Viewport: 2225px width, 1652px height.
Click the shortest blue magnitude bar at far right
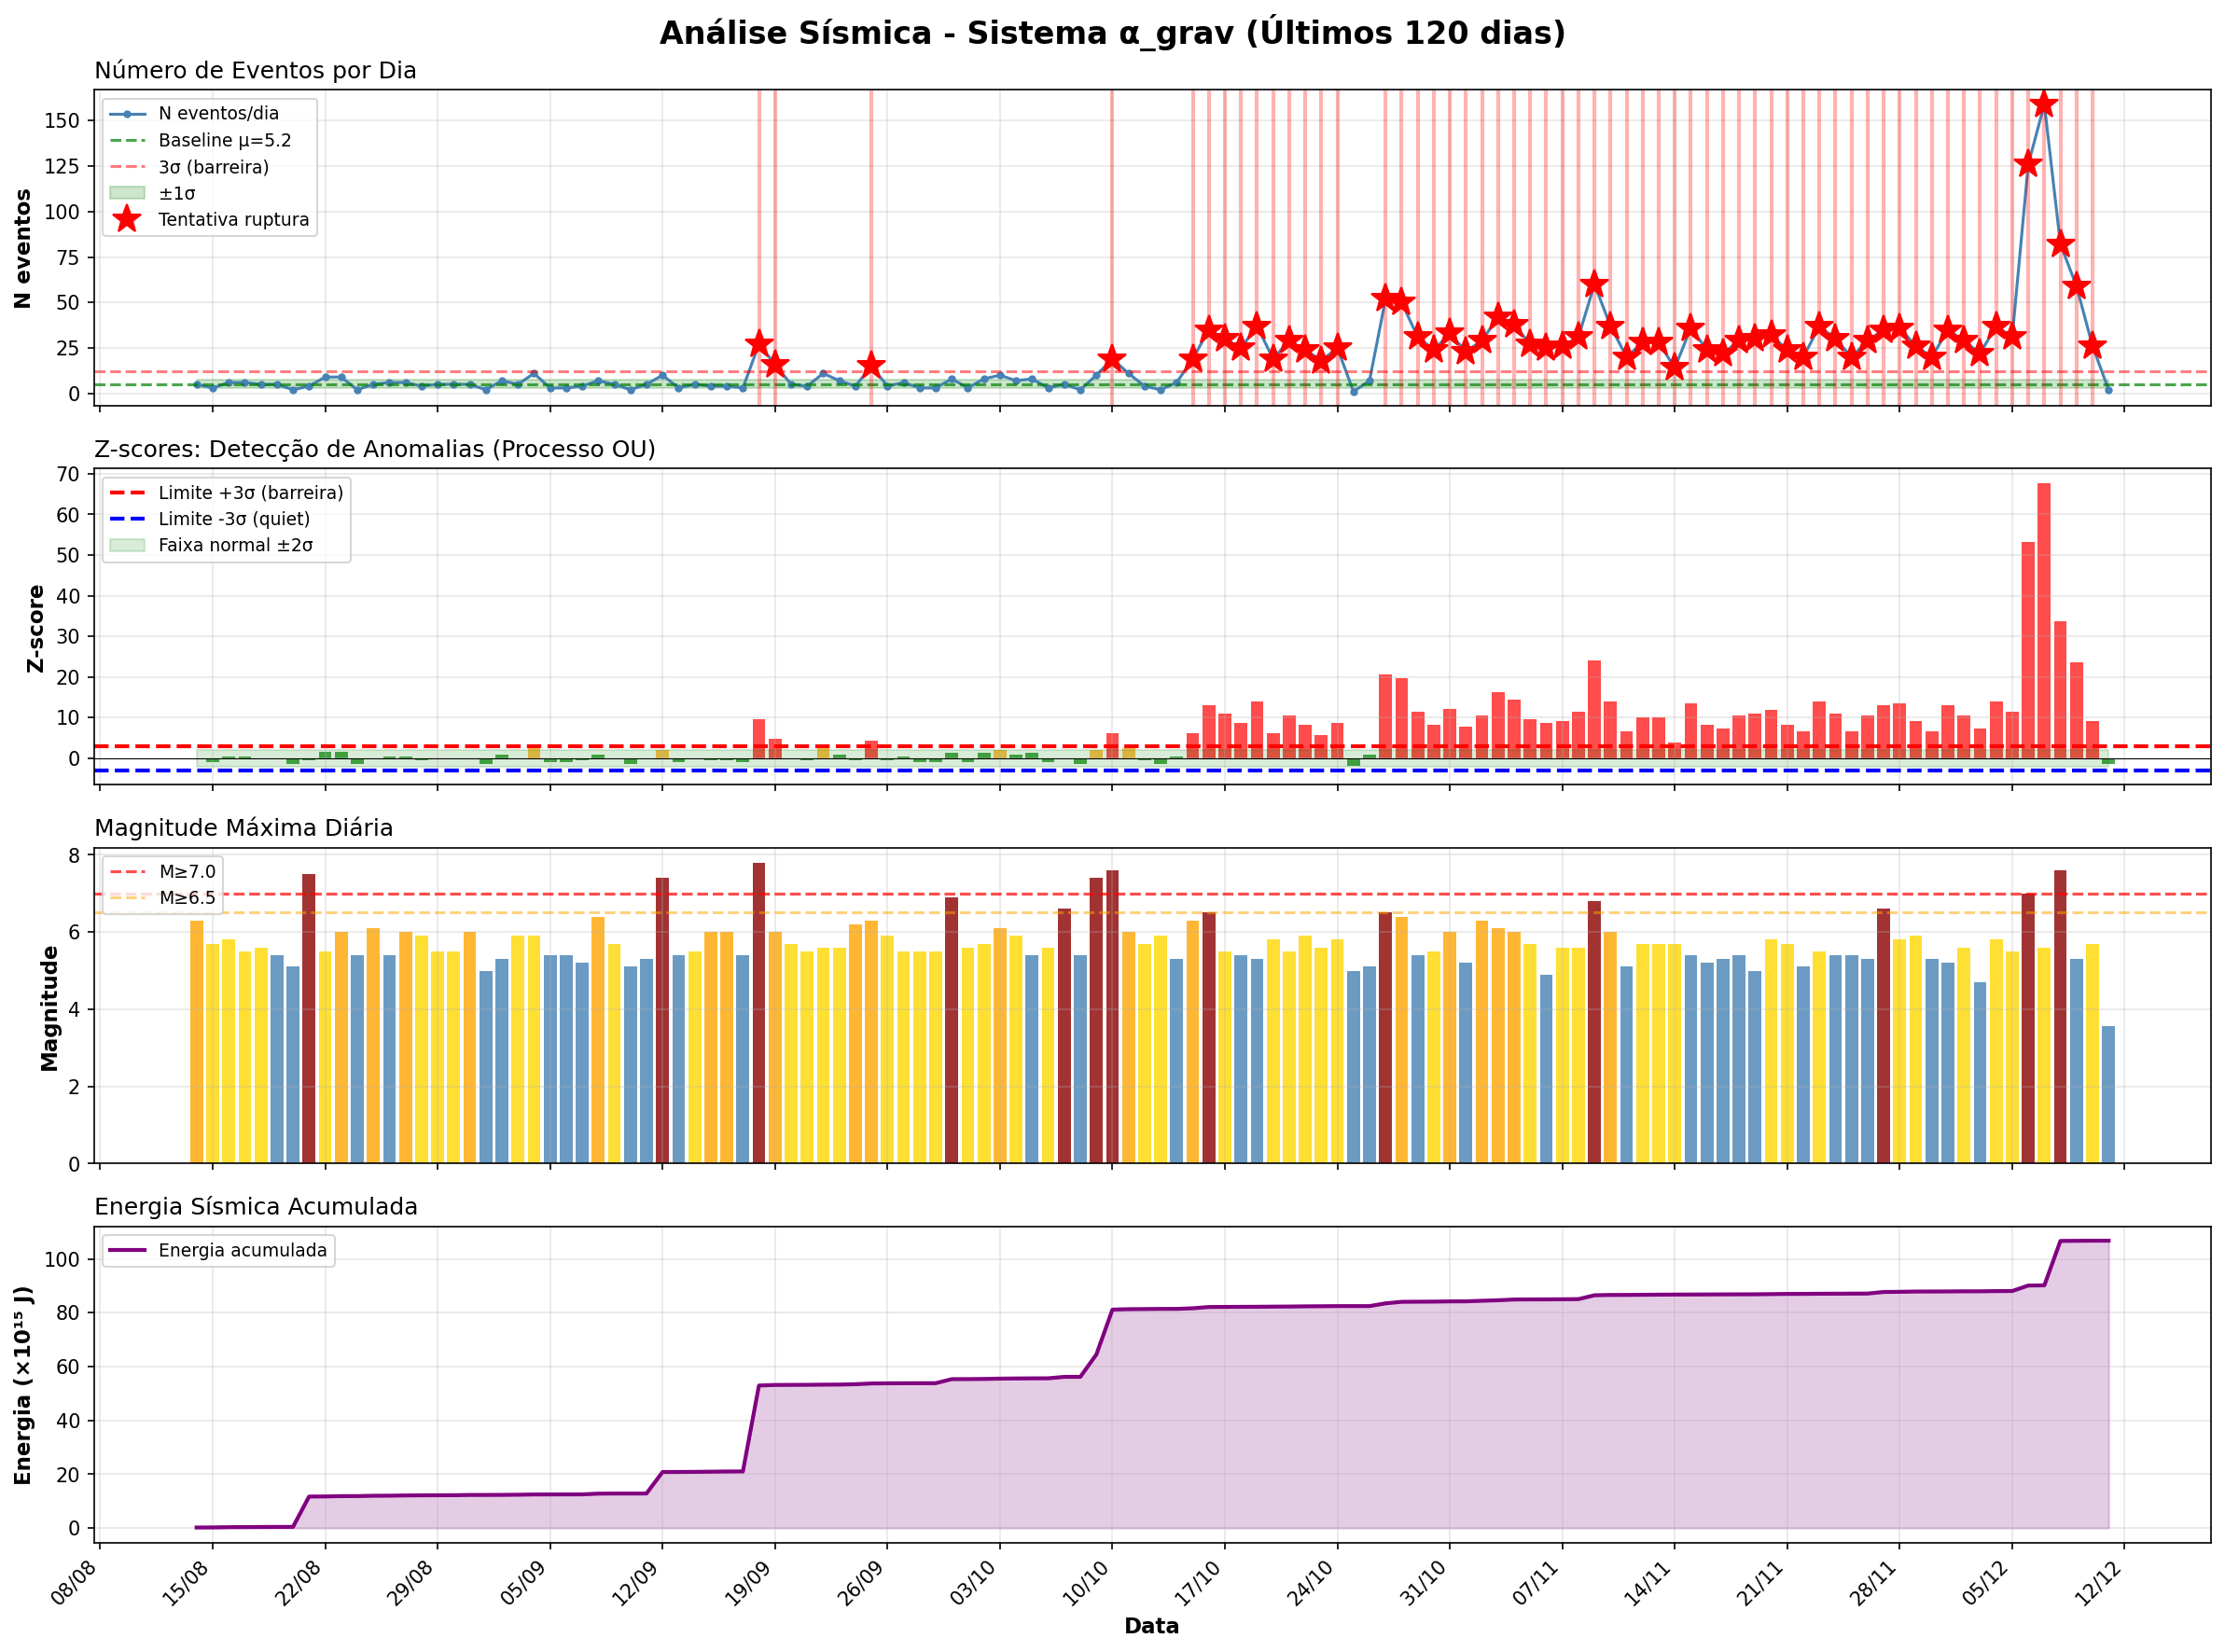tap(2108, 1094)
